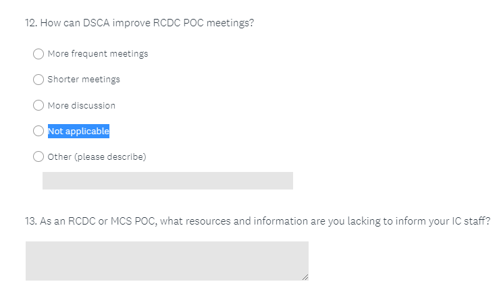The width and height of the screenshot is (495, 290).
Task: Click the question 12 heading text
Action: click(139, 23)
